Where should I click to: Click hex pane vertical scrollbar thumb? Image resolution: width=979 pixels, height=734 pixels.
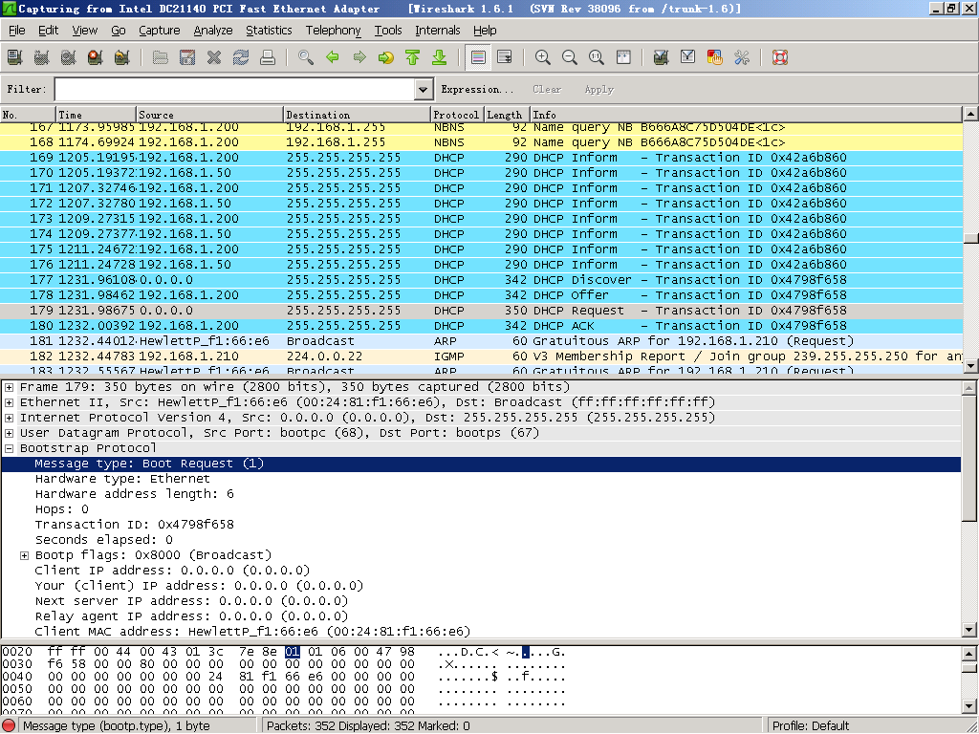(x=970, y=668)
